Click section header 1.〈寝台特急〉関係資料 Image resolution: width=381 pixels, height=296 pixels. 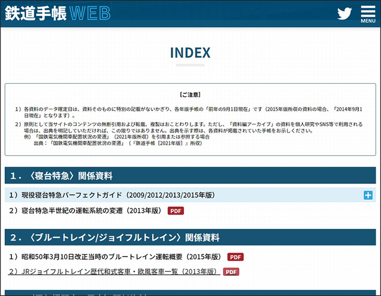click(190, 175)
